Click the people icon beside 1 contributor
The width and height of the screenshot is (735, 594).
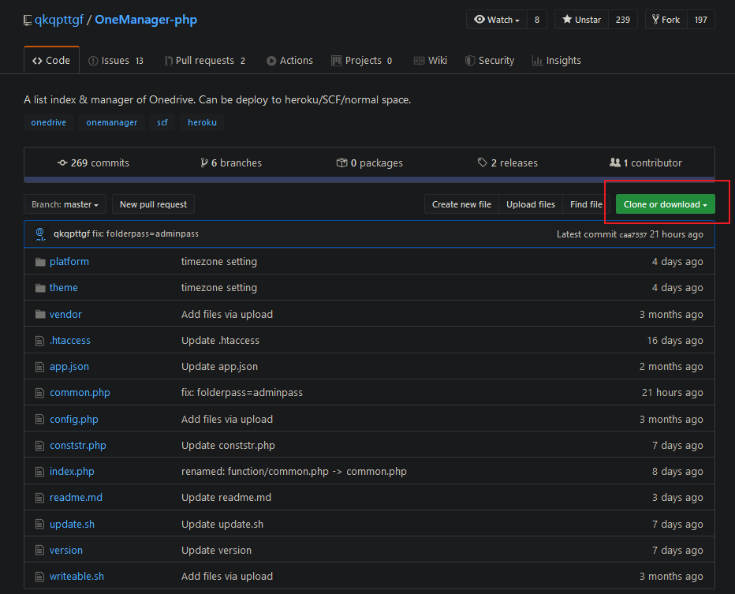click(x=615, y=163)
